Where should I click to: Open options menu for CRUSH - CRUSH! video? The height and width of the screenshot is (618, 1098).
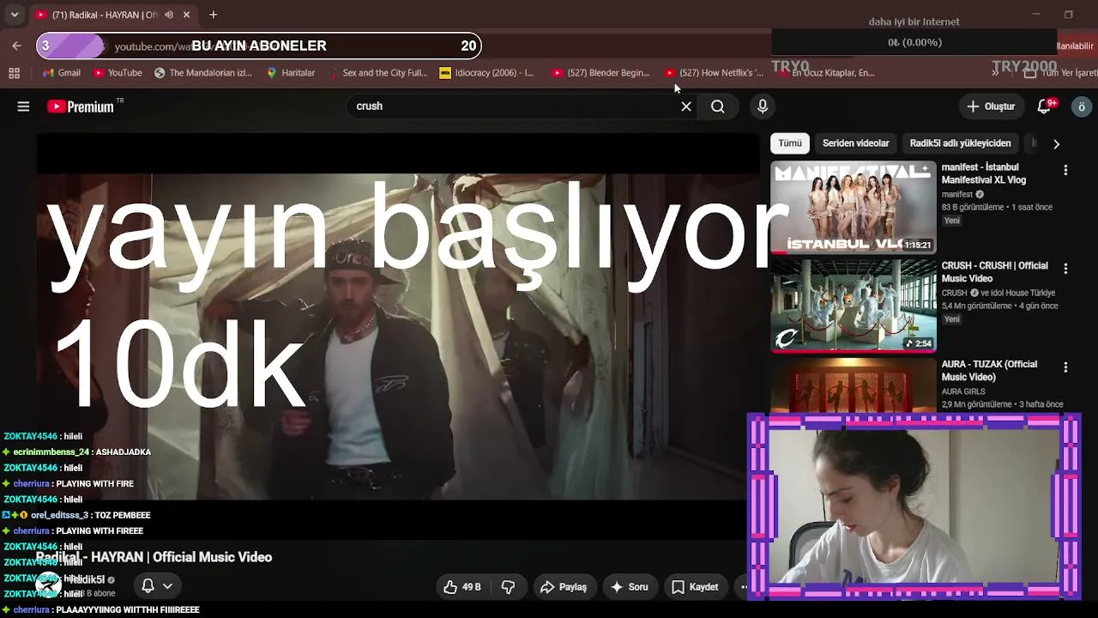(1065, 269)
